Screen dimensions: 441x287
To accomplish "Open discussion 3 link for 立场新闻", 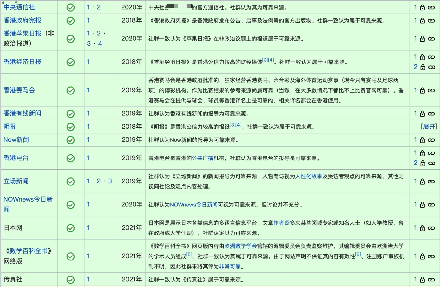I will [x=110, y=181].
